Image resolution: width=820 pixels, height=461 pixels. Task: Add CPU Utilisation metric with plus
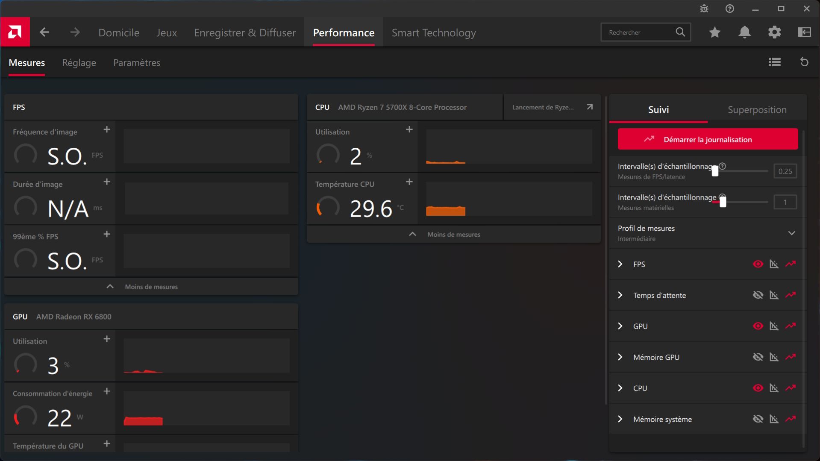pos(409,129)
